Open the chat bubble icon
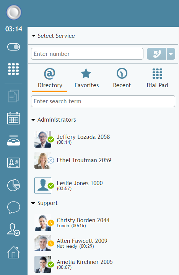 (x=13, y=207)
